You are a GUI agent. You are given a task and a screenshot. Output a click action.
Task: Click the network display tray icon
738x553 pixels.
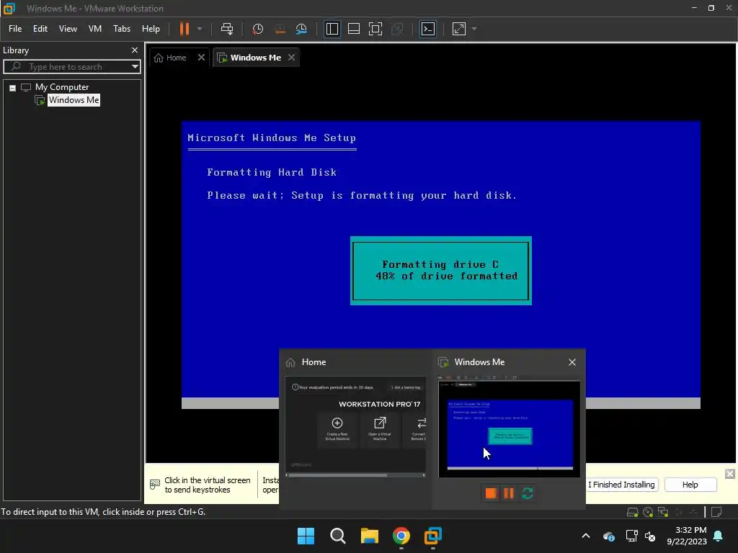631,536
